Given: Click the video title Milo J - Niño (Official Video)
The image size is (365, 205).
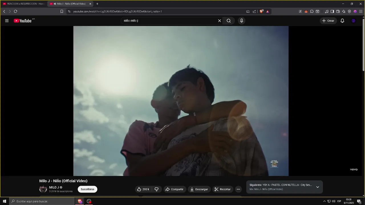Looking at the screenshot, I should point(63,181).
